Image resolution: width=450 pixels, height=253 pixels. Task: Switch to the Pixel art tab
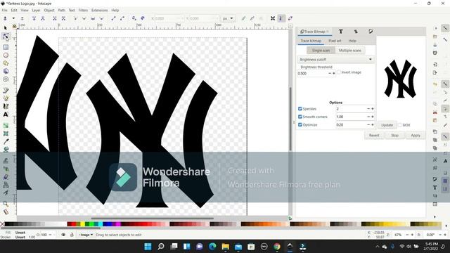[x=335, y=41]
